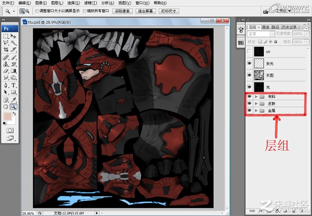Expand the 皮肤 layer group
312x216 pixels.
click(x=256, y=104)
